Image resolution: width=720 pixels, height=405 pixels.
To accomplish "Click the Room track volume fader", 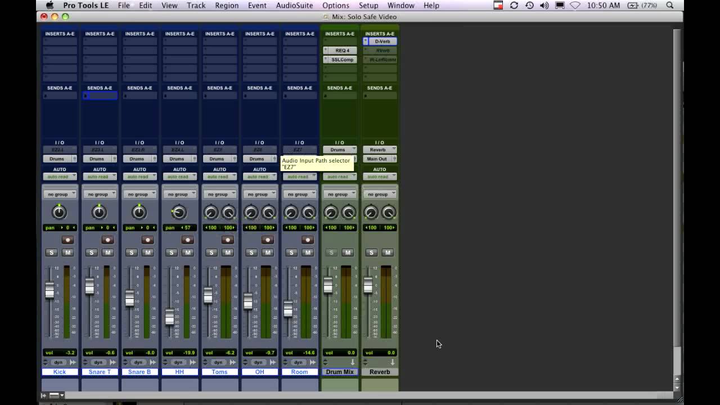I will [x=288, y=308].
